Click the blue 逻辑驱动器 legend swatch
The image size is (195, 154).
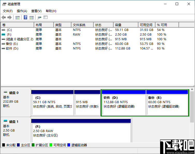tap(69, 145)
